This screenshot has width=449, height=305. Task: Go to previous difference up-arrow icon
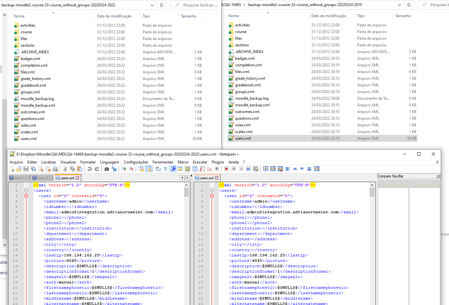pyautogui.click(x=295, y=169)
